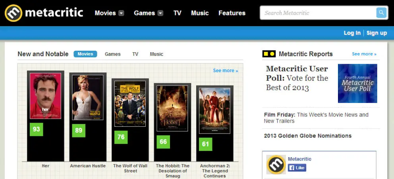
Task: Click the 66 metascore badge
Action: click(x=163, y=142)
